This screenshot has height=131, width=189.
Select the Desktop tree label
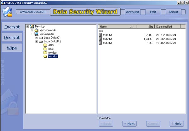point(40,26)
